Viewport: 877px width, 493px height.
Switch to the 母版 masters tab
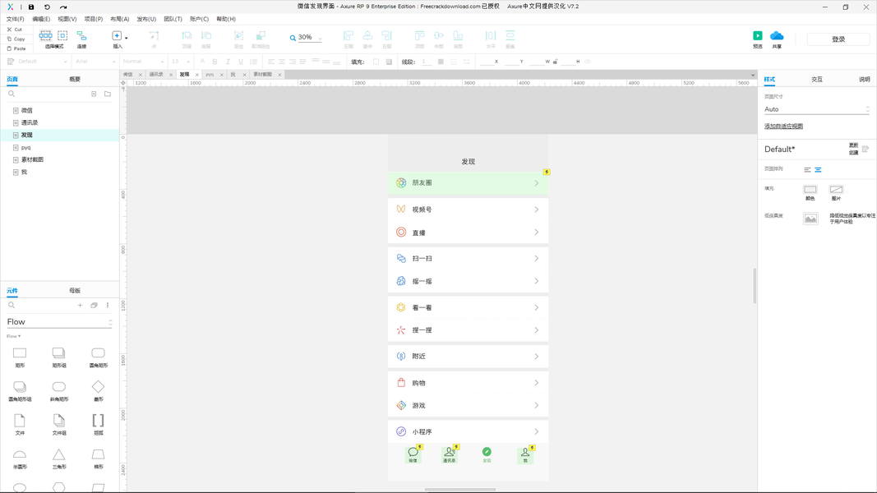[x=75, y=291]
